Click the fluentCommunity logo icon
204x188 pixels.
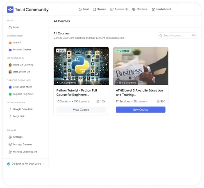10,9
